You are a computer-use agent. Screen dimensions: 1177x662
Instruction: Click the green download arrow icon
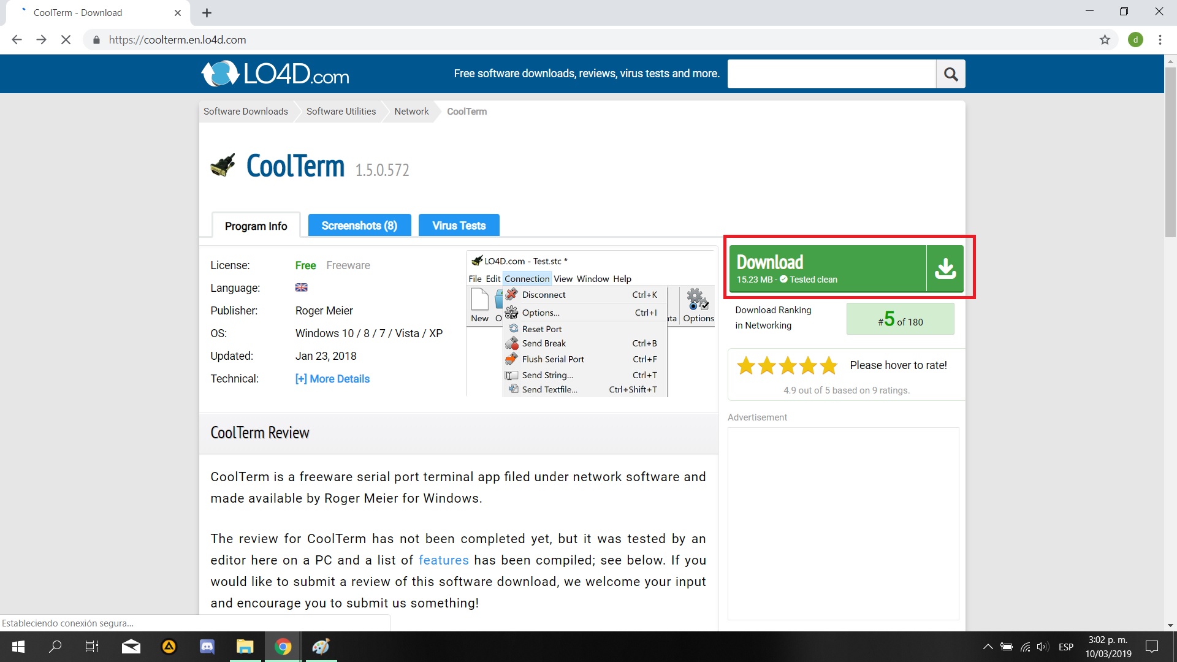pos(945,268)
